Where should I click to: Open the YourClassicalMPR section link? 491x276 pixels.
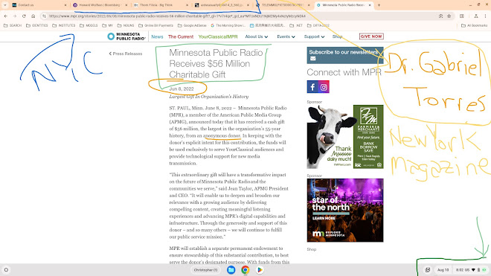click(218, 36)
